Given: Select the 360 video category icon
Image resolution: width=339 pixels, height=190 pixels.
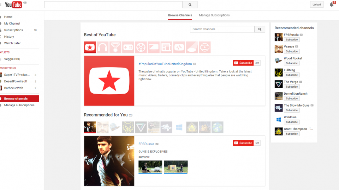Looking at the screenshot, I should pos(204,47).
